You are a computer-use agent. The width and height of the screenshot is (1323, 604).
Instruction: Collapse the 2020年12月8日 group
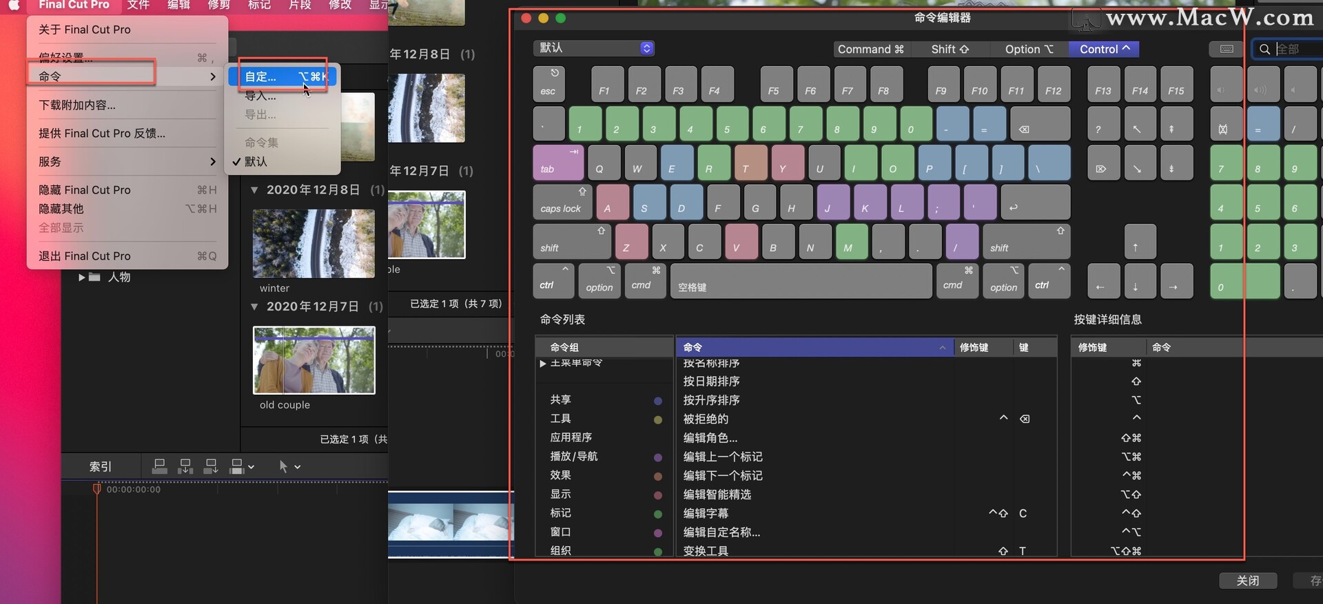click(254, 190)
